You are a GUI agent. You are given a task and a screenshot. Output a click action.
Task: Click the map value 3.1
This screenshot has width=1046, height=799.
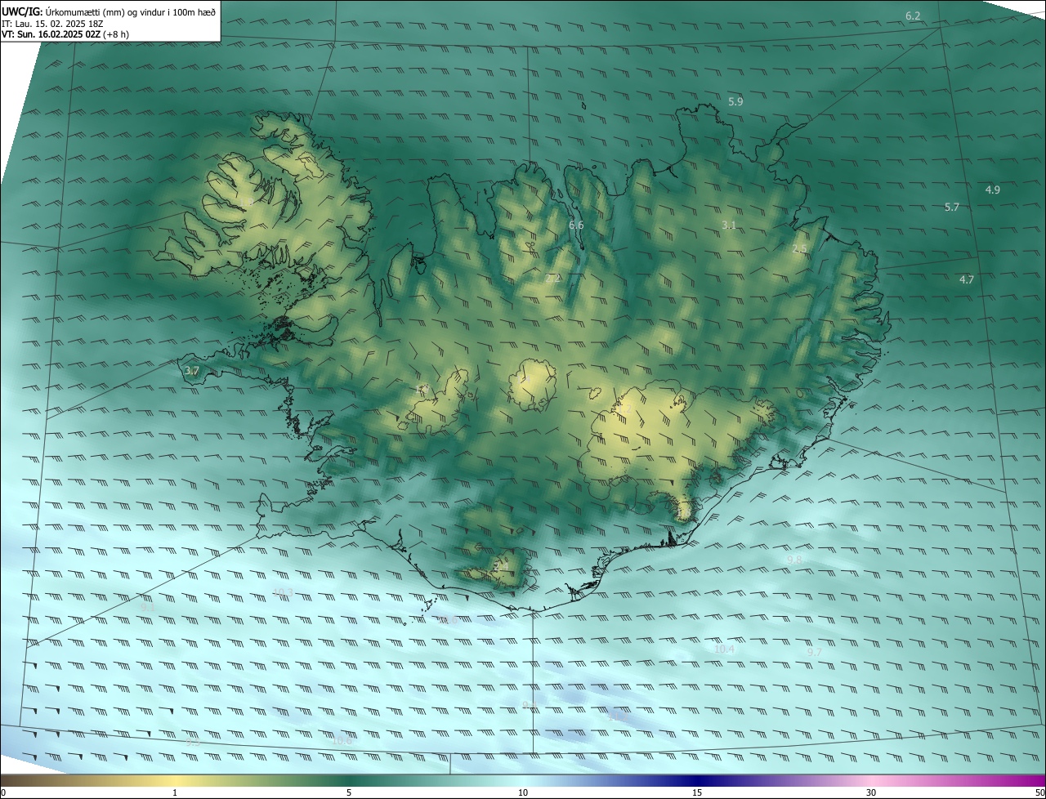[x=730, y=225]
